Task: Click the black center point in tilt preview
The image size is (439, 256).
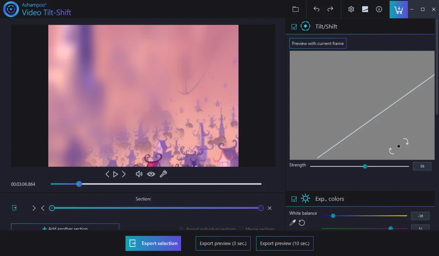Action: coord(399,146)
